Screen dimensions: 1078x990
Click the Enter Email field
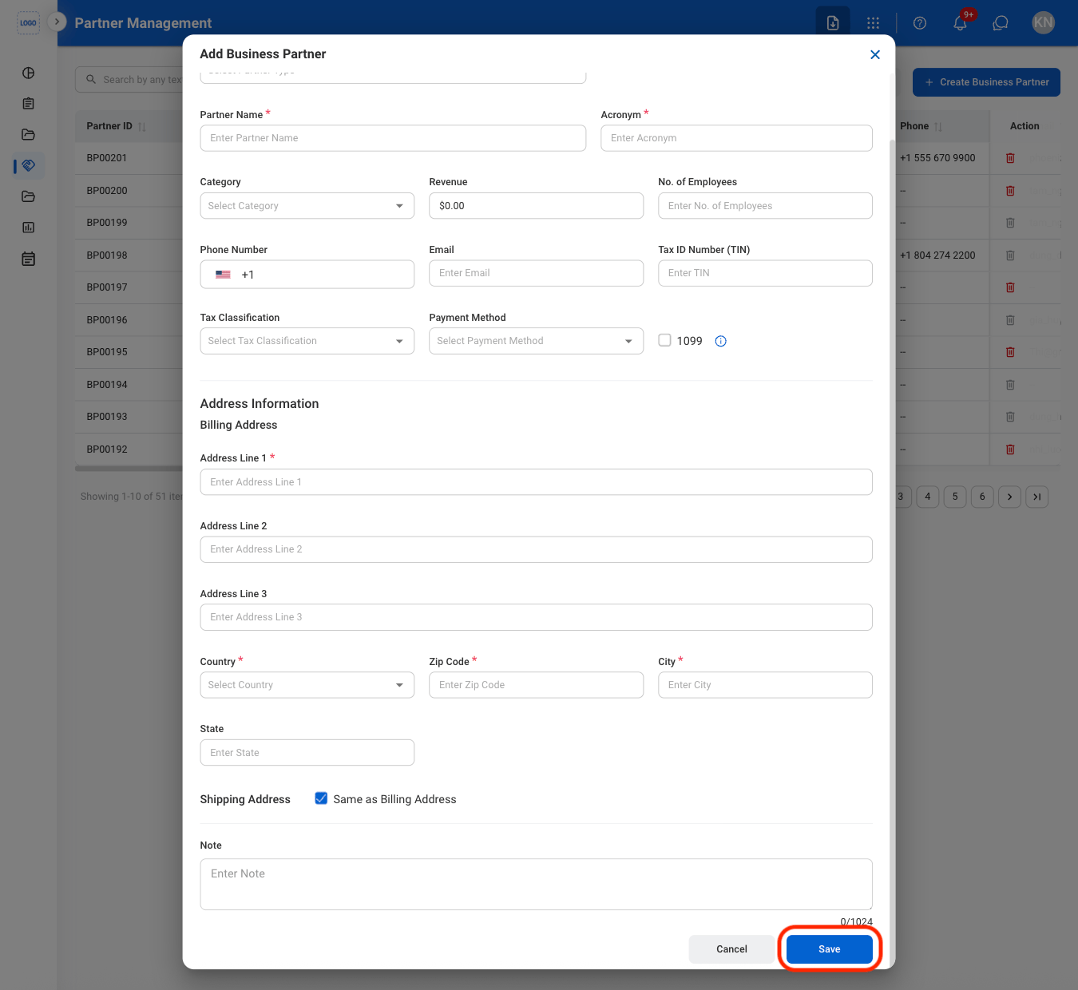(x=536, y=273)
